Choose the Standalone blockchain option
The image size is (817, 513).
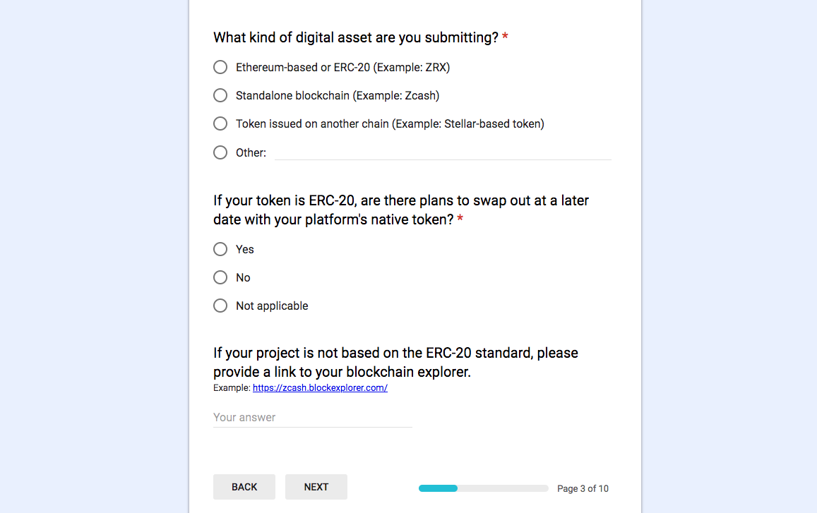click(220, 95)
